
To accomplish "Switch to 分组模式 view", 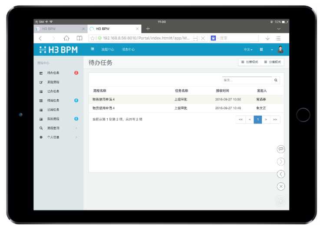I will [x=273, y=62].
